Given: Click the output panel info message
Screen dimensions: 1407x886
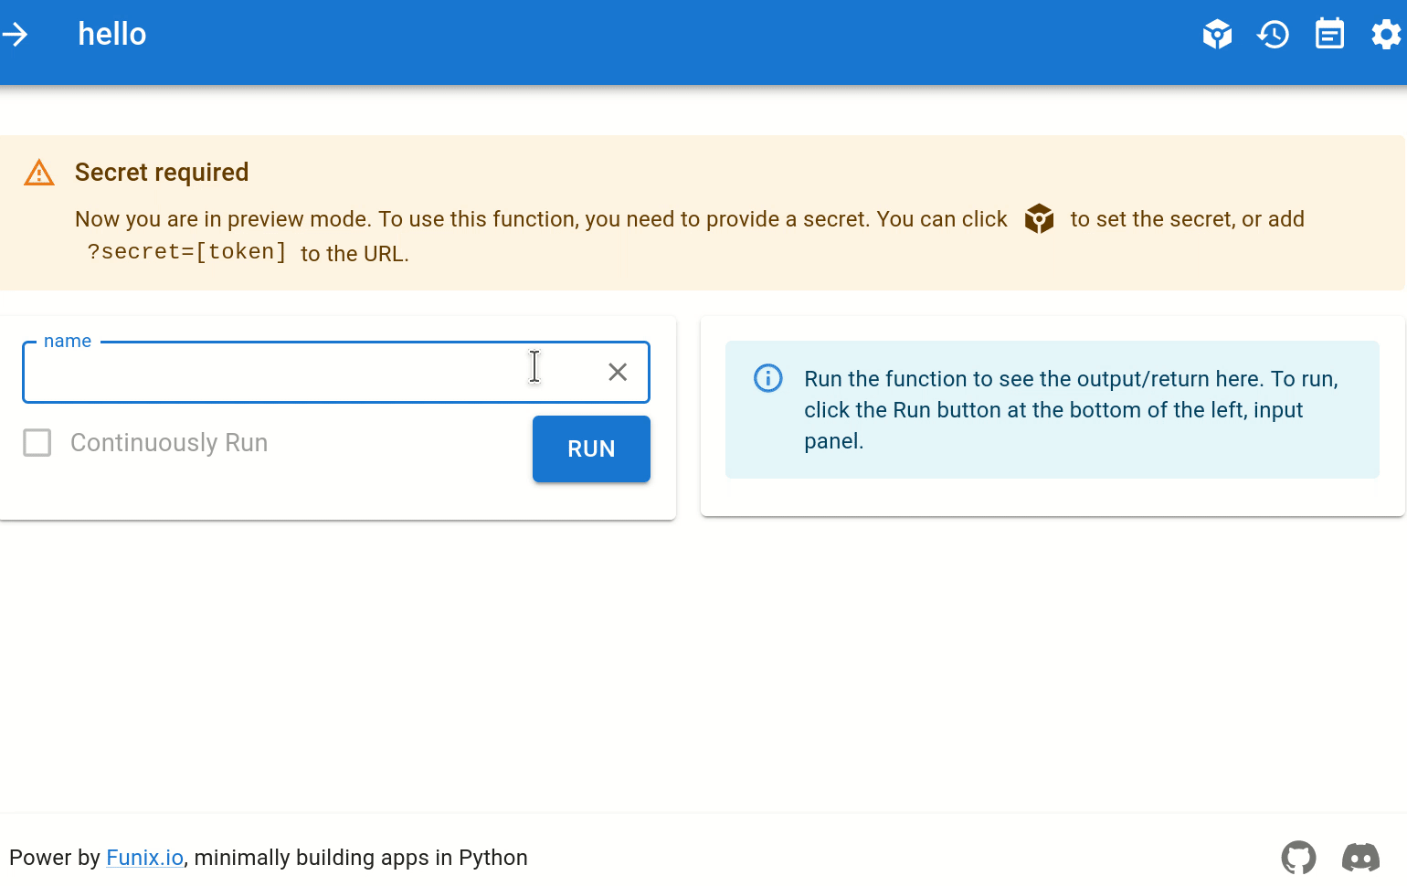Looking at the screenshot, I should (1069, 410).
